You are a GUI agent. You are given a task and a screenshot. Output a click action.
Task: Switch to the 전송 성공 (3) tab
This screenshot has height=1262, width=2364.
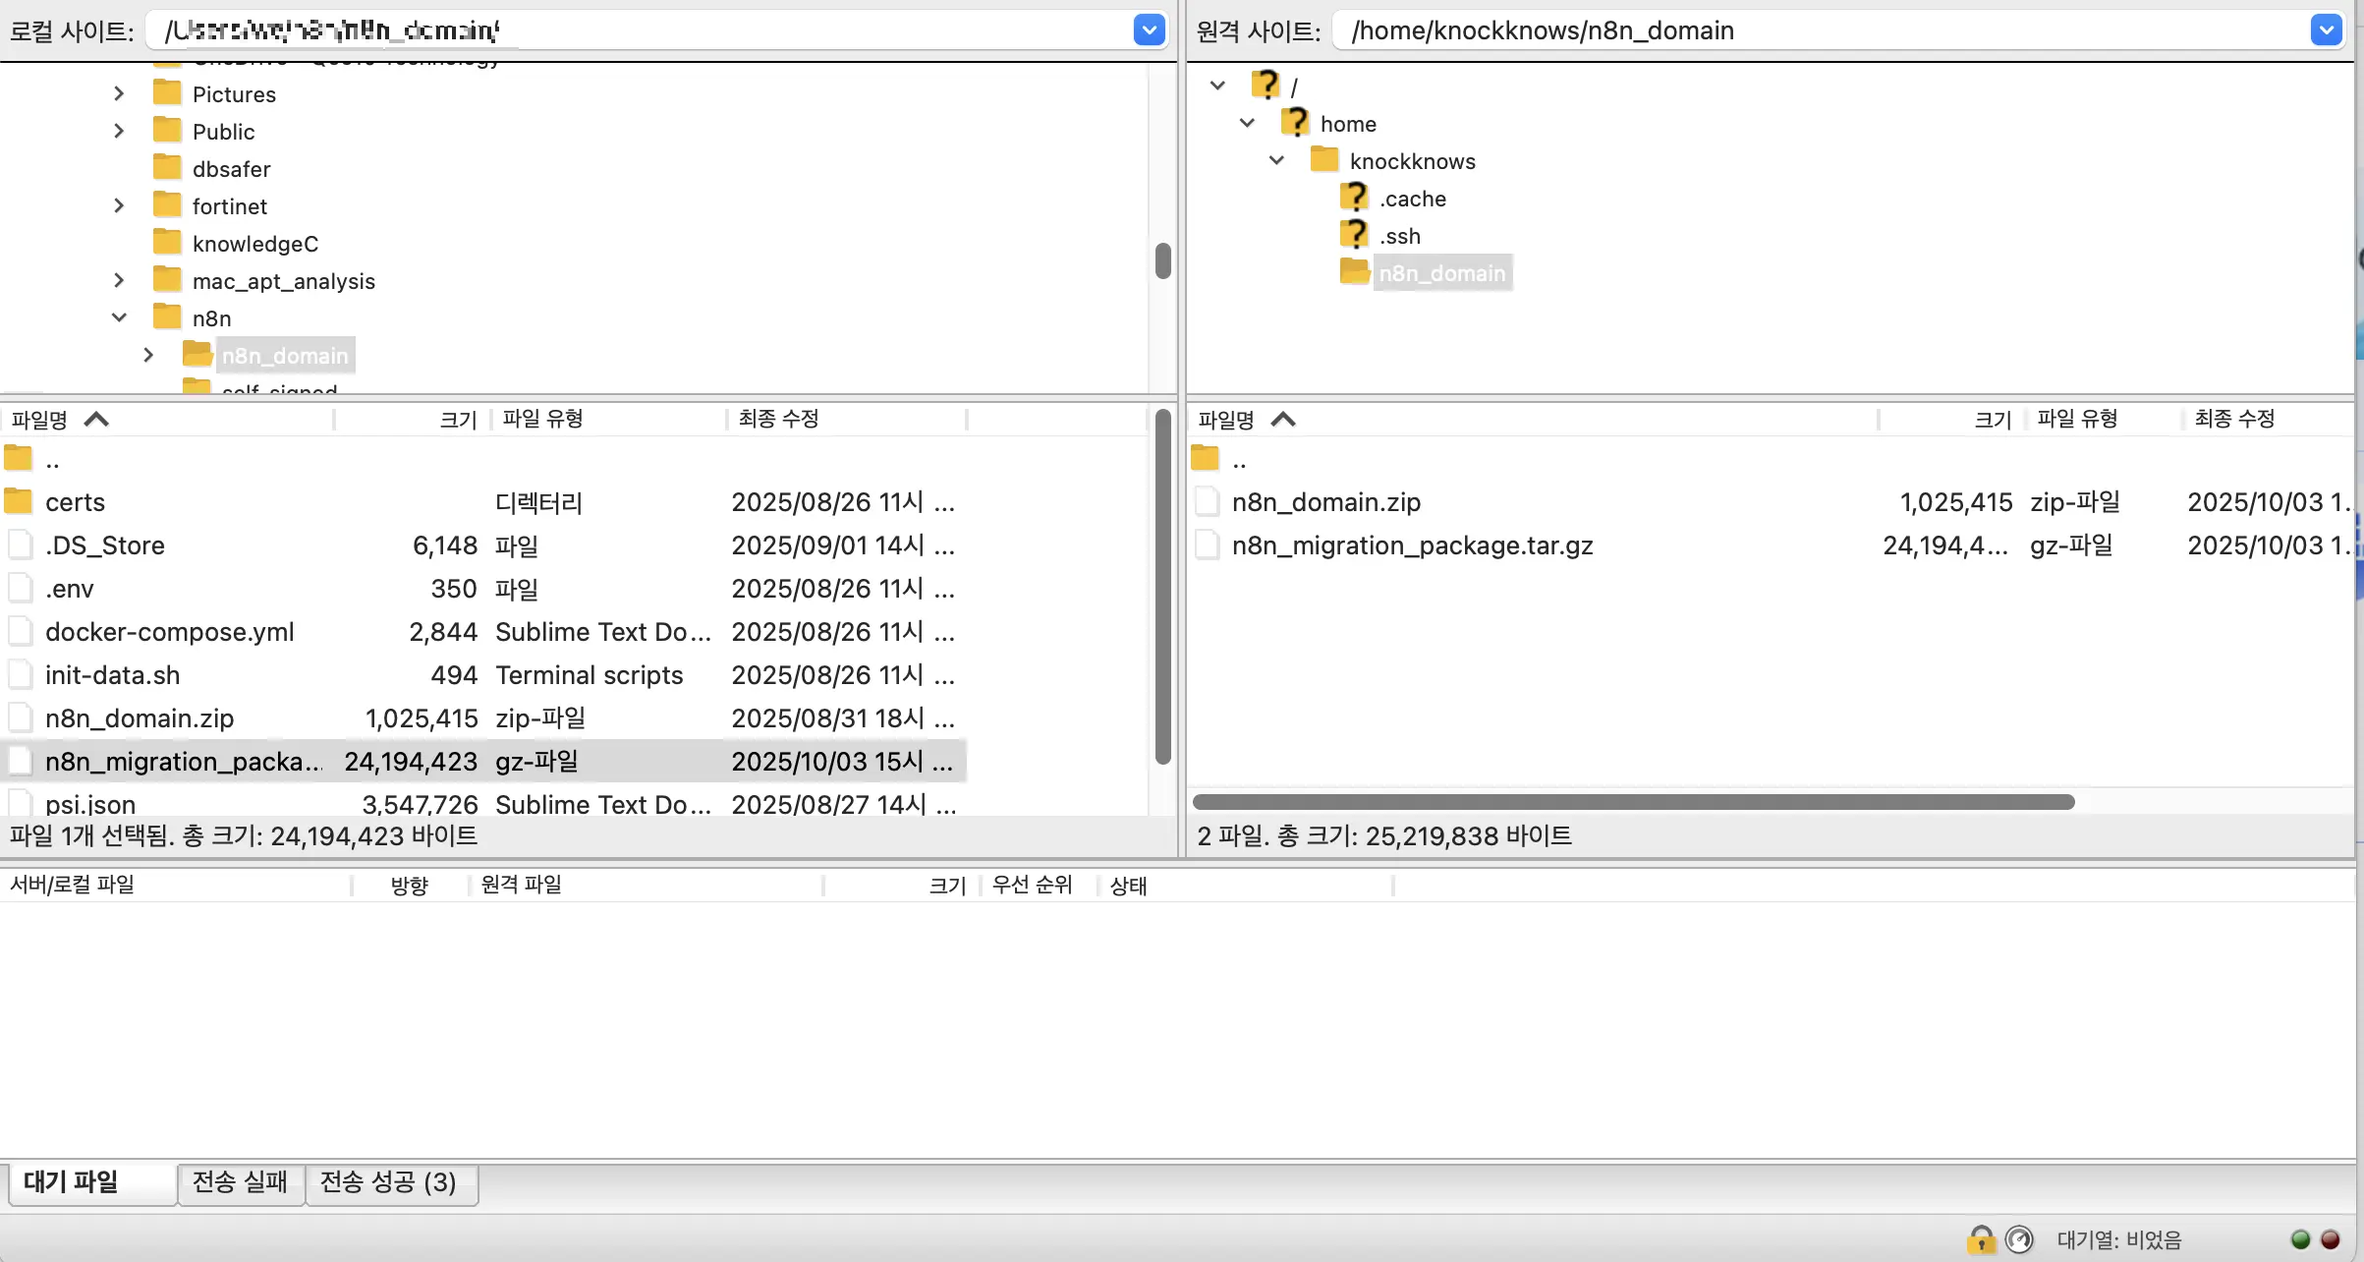pos(389,1181)
